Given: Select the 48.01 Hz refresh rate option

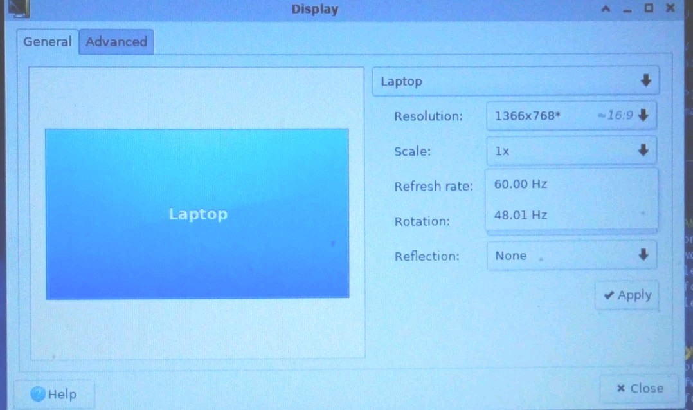Looking at the screenshot, I should (x=571, y=215).
